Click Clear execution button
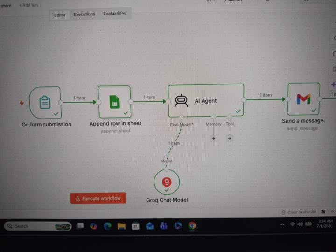Viewport: 336px width, 252px height. tap(299, 212)
